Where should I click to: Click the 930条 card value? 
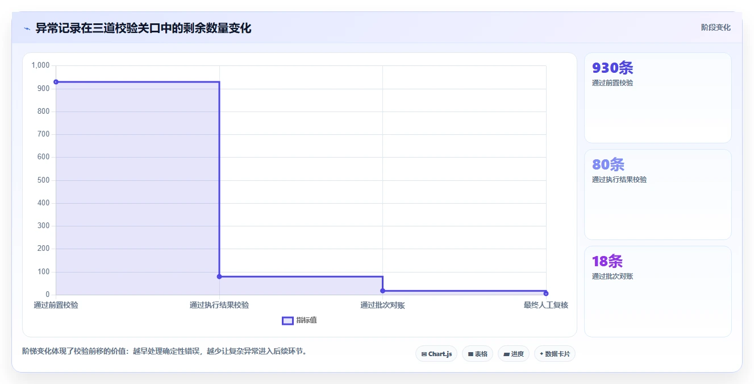(613, 68)
